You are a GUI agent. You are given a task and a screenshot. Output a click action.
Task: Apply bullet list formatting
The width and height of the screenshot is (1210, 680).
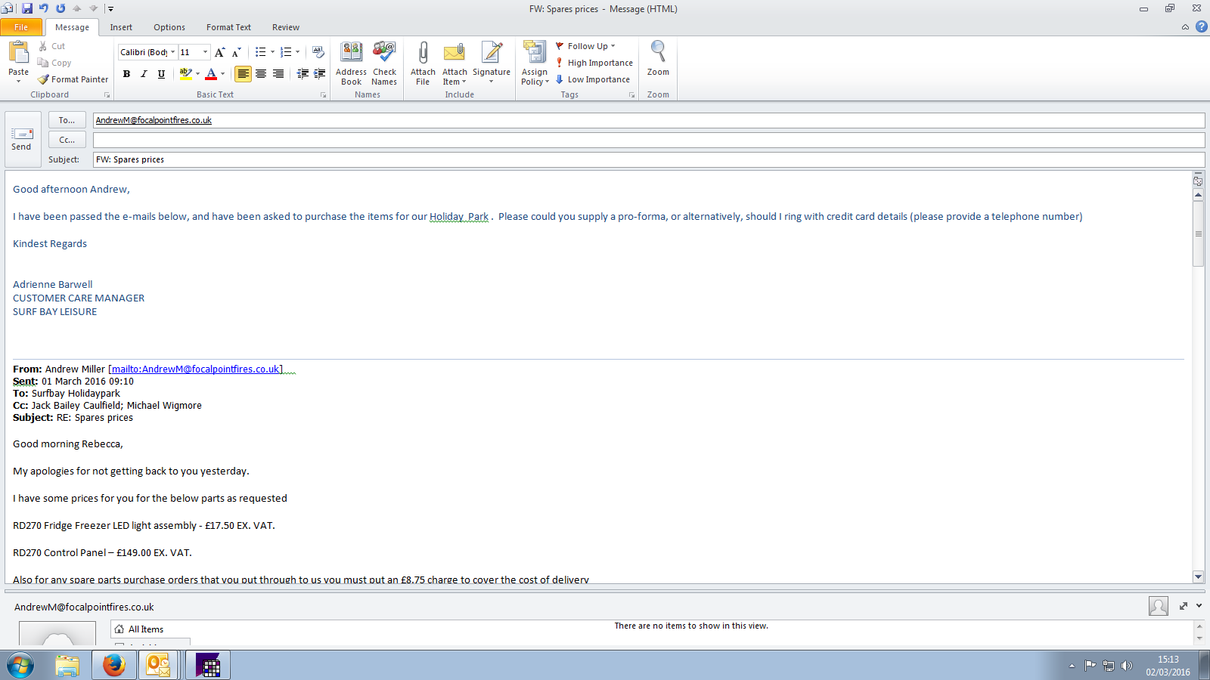pyautogui.click(x=260, y=52)
